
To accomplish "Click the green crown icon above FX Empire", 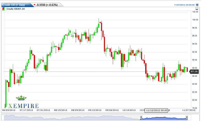I will click(21, 98).
